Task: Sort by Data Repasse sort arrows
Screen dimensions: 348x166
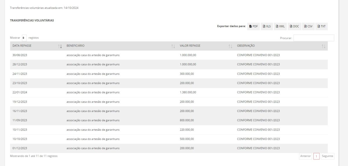Action: pyautogui.click(x=60, y=46)
